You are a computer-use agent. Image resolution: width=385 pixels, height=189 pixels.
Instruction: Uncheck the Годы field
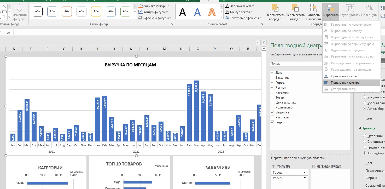(x=272, y=122)
